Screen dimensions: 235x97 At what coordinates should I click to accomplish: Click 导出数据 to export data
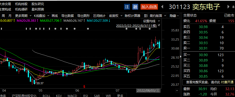[68, 16]
